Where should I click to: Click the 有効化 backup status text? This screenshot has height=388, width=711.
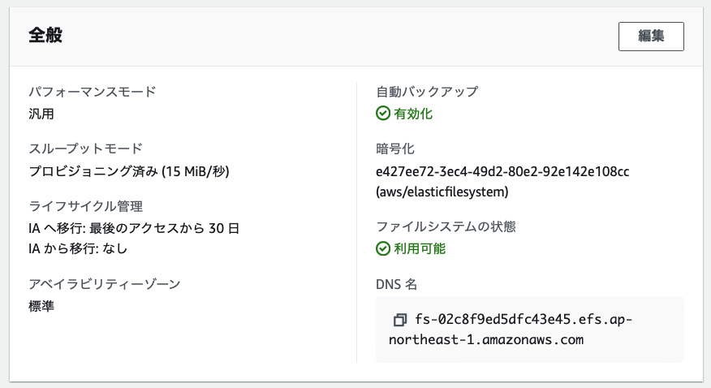click(413, 114)
